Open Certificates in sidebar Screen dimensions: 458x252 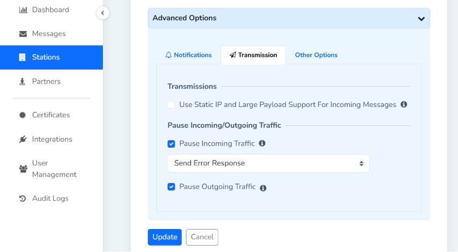tap(51, 115)
